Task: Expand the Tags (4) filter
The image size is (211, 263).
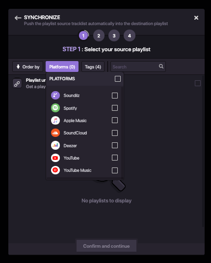Action: [x=93, y=66]
